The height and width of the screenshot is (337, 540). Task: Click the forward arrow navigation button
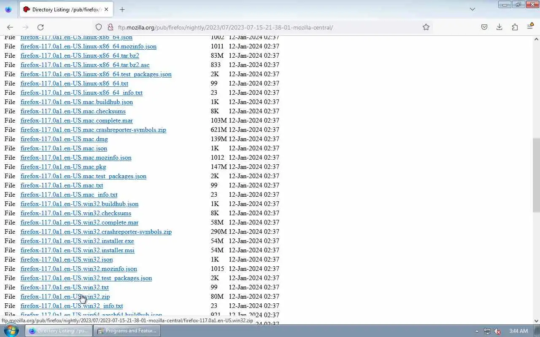click(x=25, y=27)
